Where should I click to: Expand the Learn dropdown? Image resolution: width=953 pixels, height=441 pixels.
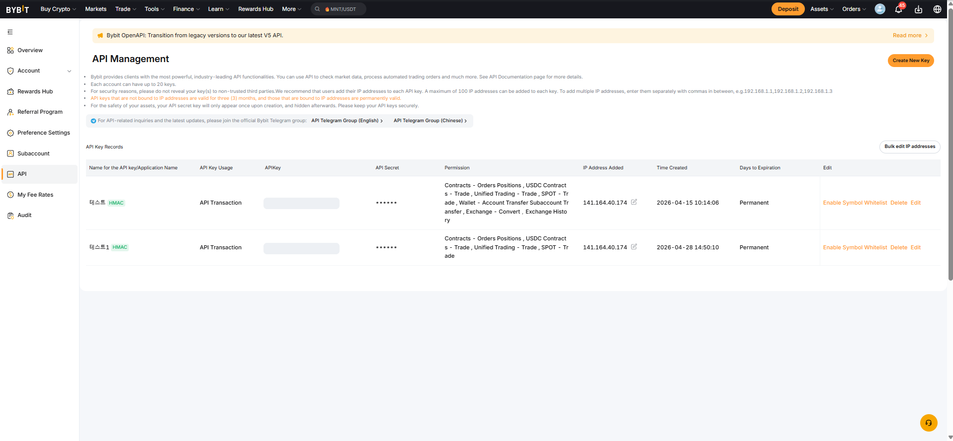pos(219,9)
